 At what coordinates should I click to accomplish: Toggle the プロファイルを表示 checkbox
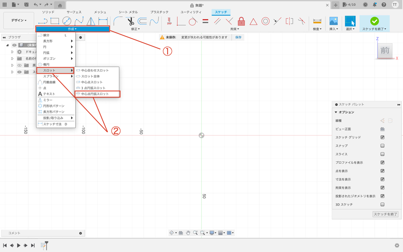coord(383,163)
